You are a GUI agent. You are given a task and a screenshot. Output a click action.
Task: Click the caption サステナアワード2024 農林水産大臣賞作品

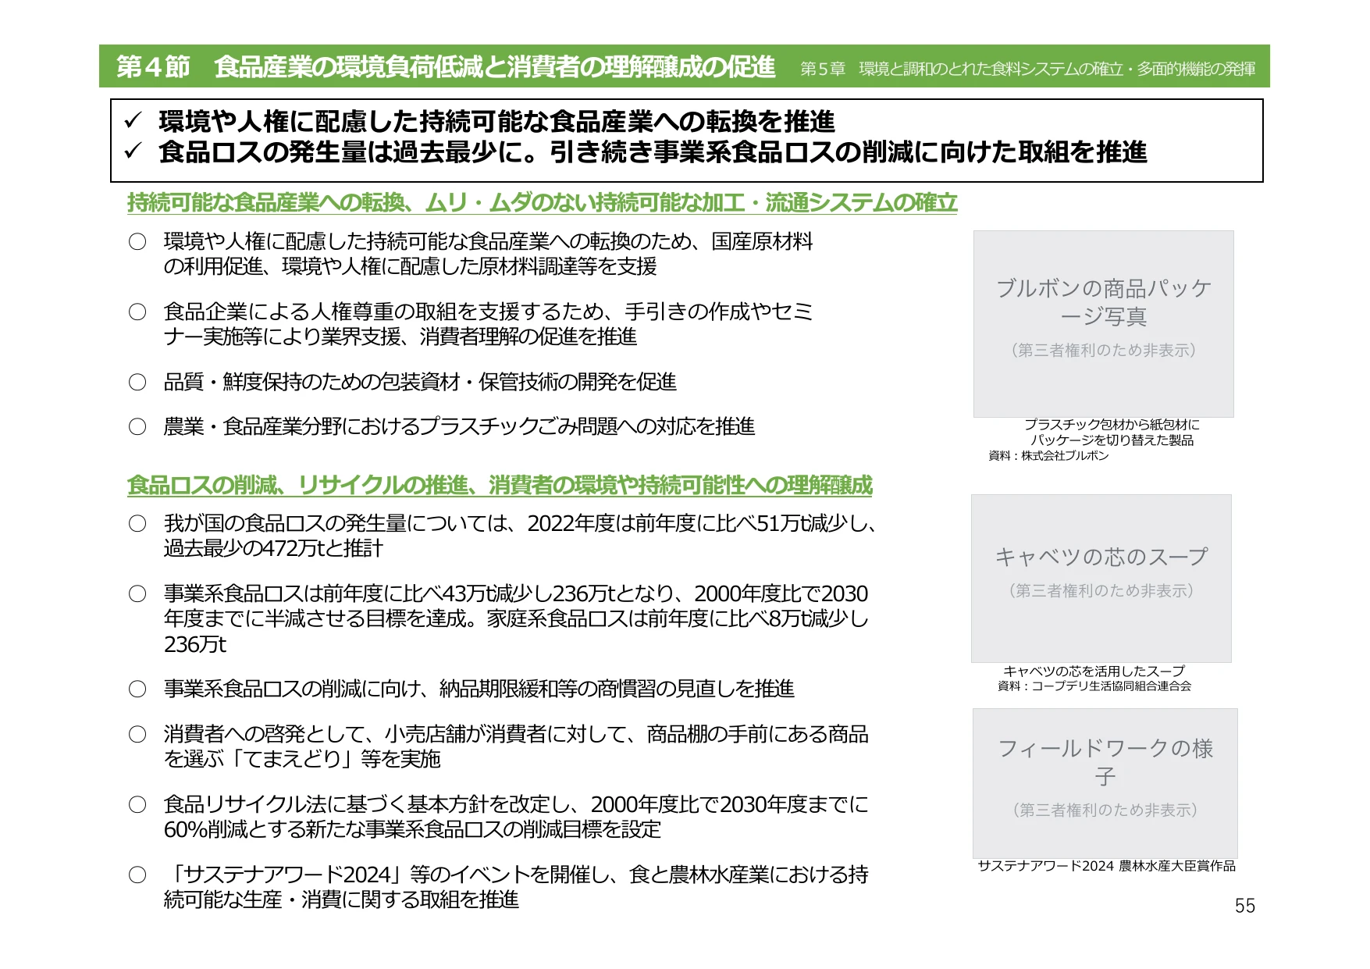click(1106, 866)
